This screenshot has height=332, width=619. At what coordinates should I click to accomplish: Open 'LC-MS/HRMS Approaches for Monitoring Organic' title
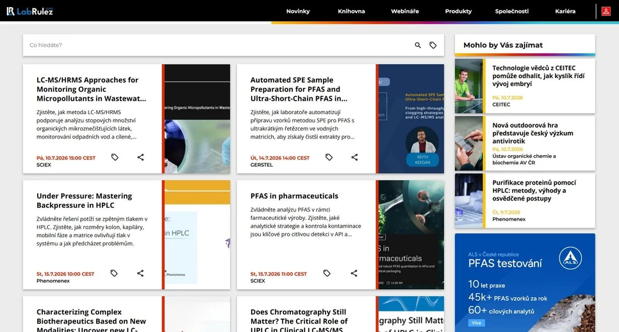pos(91,89)
